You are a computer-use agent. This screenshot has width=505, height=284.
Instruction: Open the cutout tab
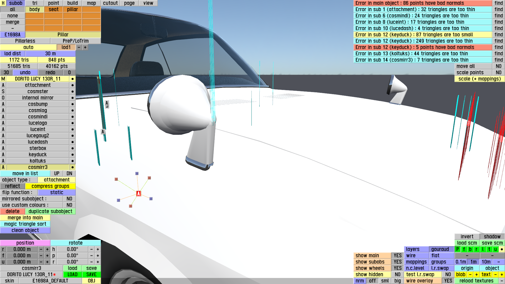point(110,3)
